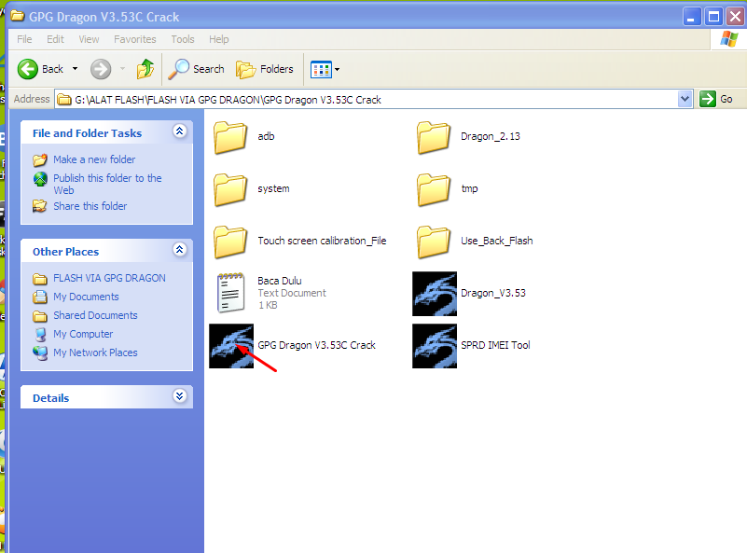Click the title bar folder icon
Image resolution: width=747 pixels, height=553 pixels.
(x=18, y=16)
